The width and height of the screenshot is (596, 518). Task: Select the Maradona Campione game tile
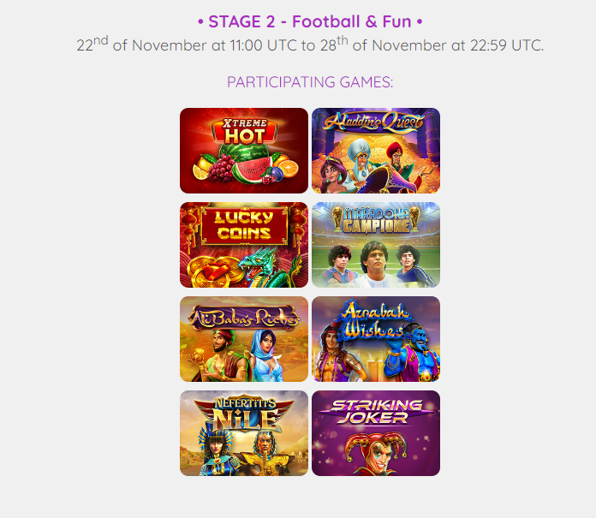(x=376, y=245)
